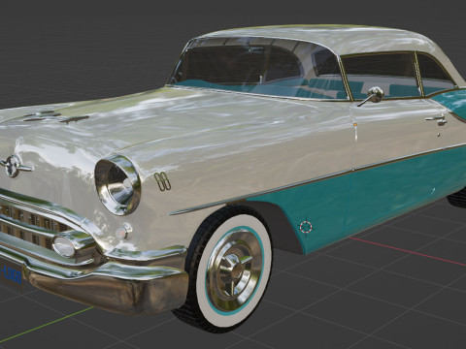Image resolution: width=466 pixels, height=349 pixels.
Task: Select the oval parking light in bumper
Action: click(63, 247)
